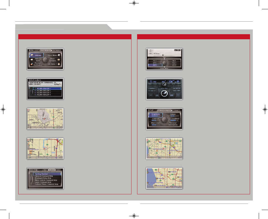Viewport: 268px width, 219px height.
Task: Select ACURA DEALER 4 in the list
Action: 47,95
